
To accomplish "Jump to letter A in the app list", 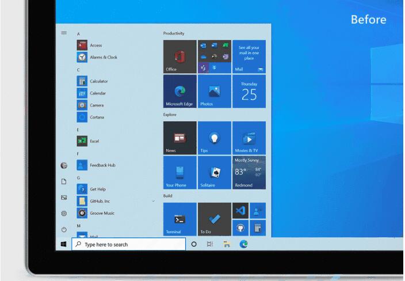I will [x=78, y=34].
